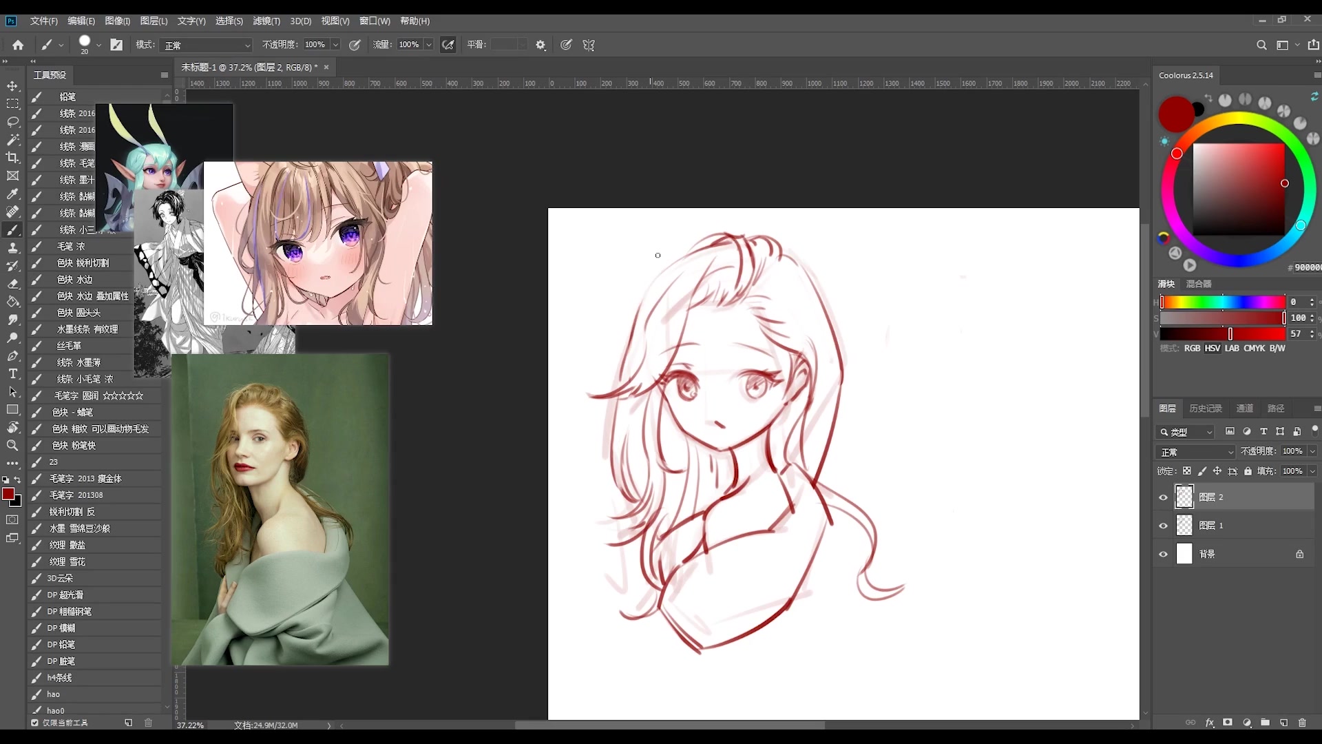Toggle pressure for opacity
This screenshot has height=744, width=1322.
click(x=355, y=45)
